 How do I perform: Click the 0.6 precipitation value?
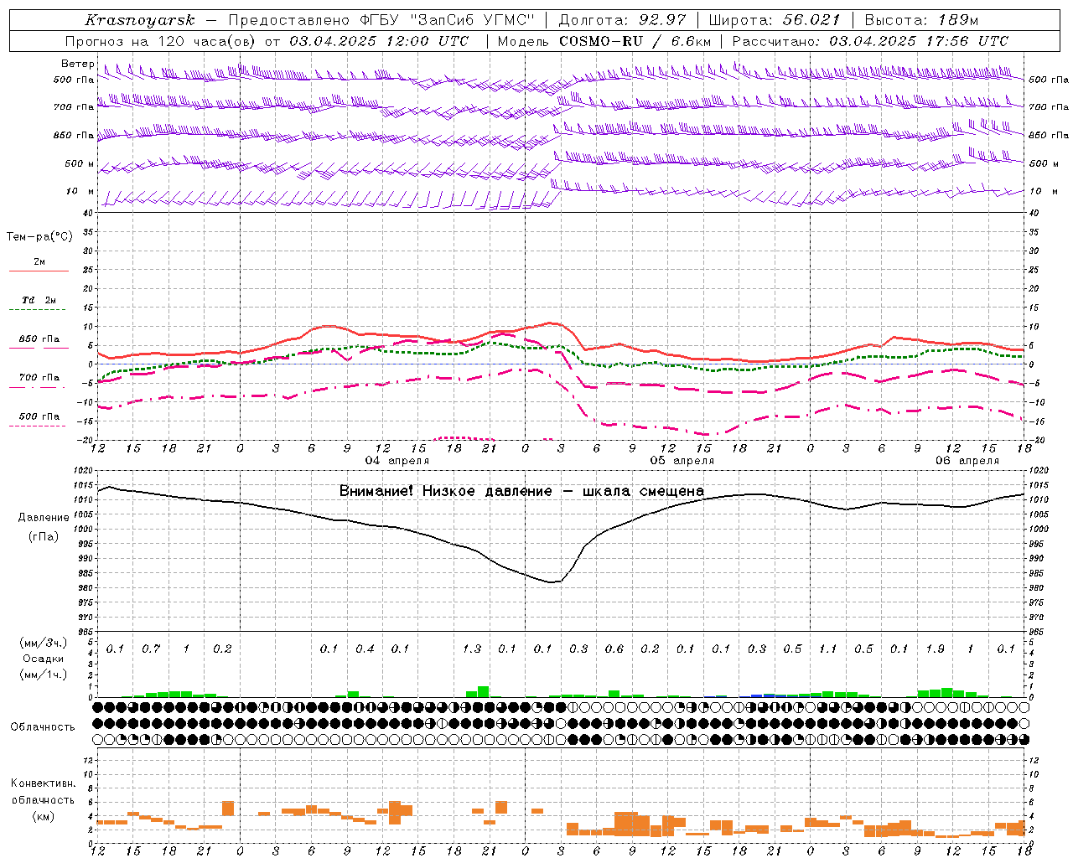pyautogui.click(x=614, y=649)
